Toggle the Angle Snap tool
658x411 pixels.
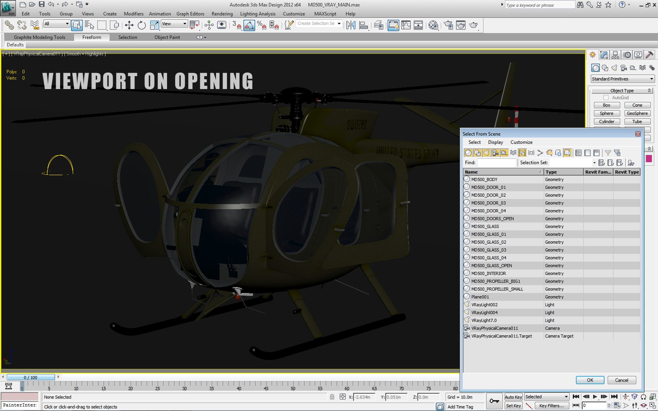click(x=249, y=25)
